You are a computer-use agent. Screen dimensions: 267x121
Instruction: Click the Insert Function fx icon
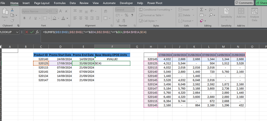click(37, 32)
